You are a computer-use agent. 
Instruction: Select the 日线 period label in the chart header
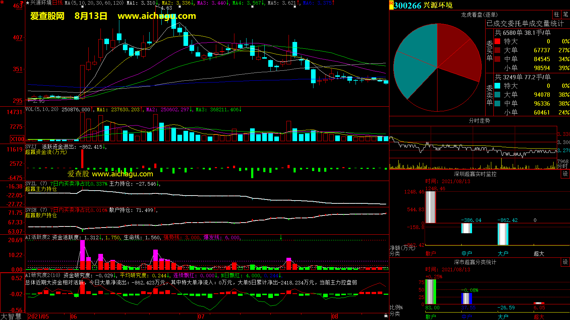(x=57, y=3)
